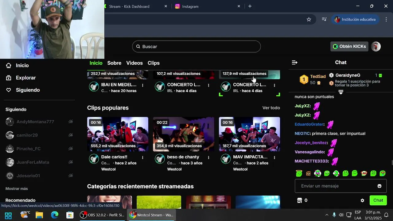Click NEO7IC username in chat
Viewport: 393px width, 221px height.
point(302,134)
